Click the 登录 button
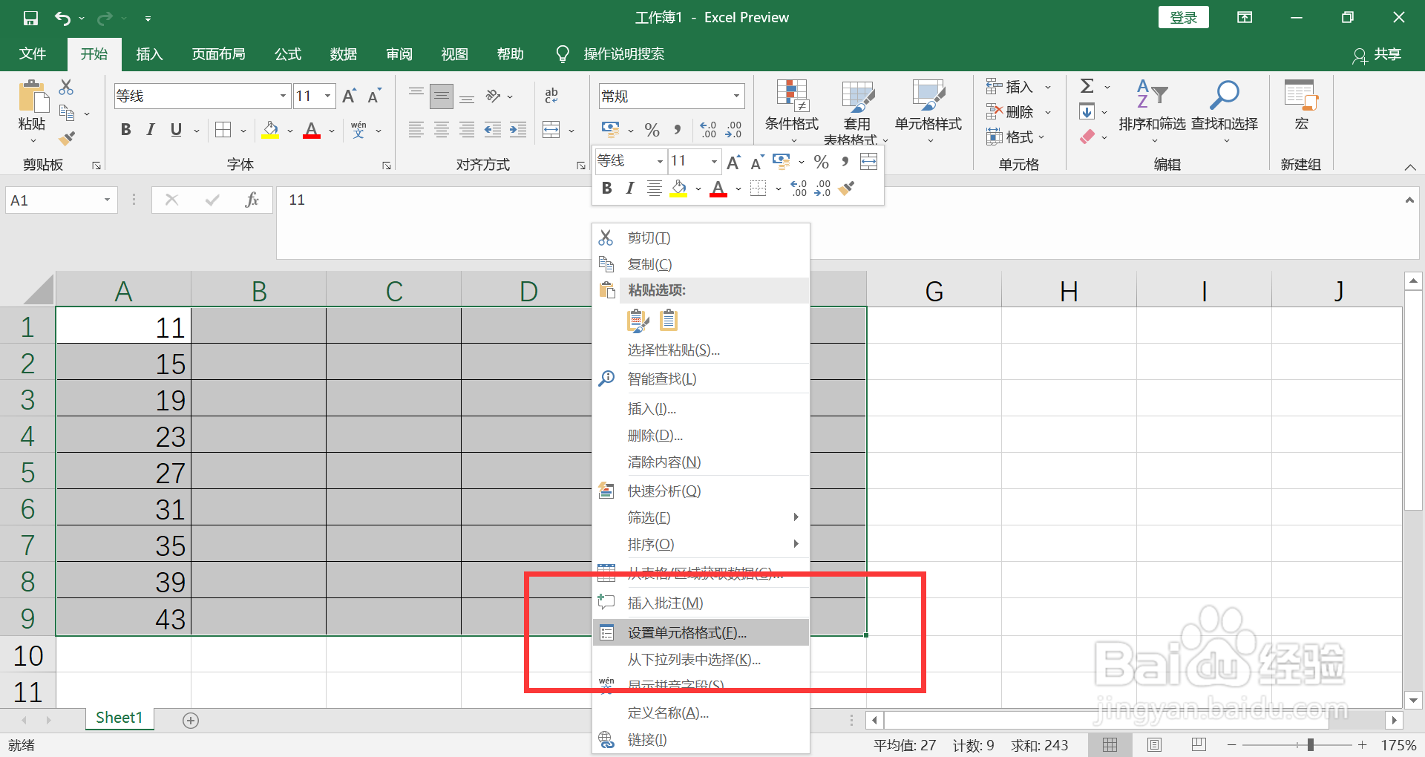Image resolution: width=1425 pixels, height=757 pixels. coord(1183,16)
